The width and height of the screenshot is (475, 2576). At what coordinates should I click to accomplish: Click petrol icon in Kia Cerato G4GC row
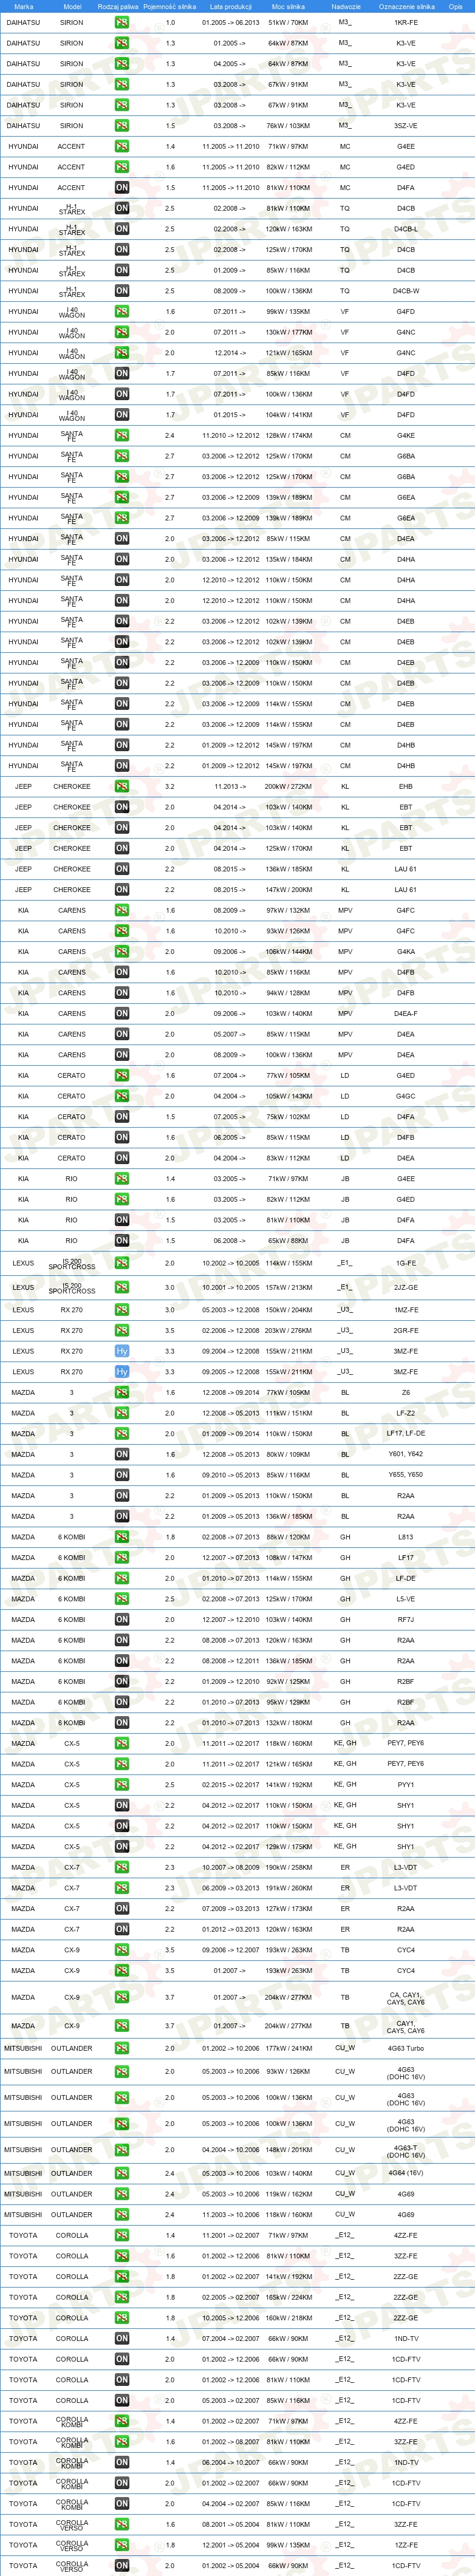121,1096
